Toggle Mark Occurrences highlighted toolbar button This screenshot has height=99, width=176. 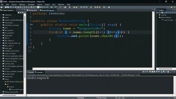coord(38,7)
